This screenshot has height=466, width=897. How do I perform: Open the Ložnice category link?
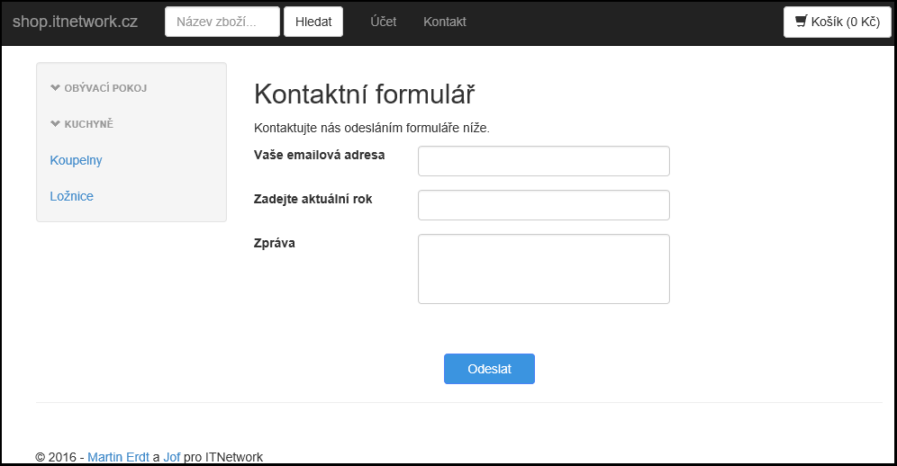tap(71, 196)
